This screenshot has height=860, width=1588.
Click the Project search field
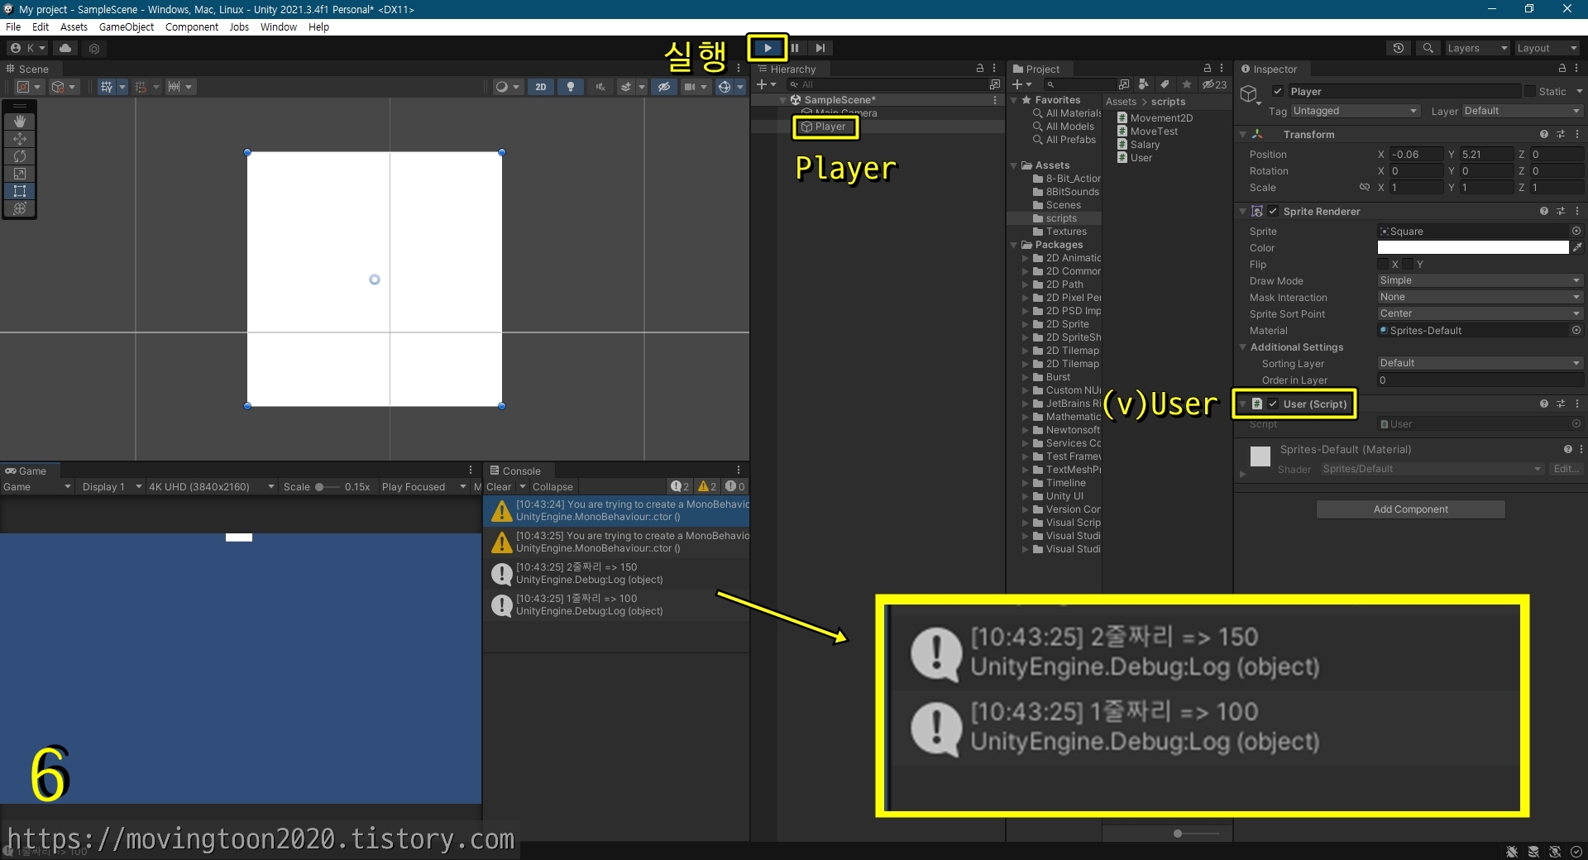click(1079, 84)
